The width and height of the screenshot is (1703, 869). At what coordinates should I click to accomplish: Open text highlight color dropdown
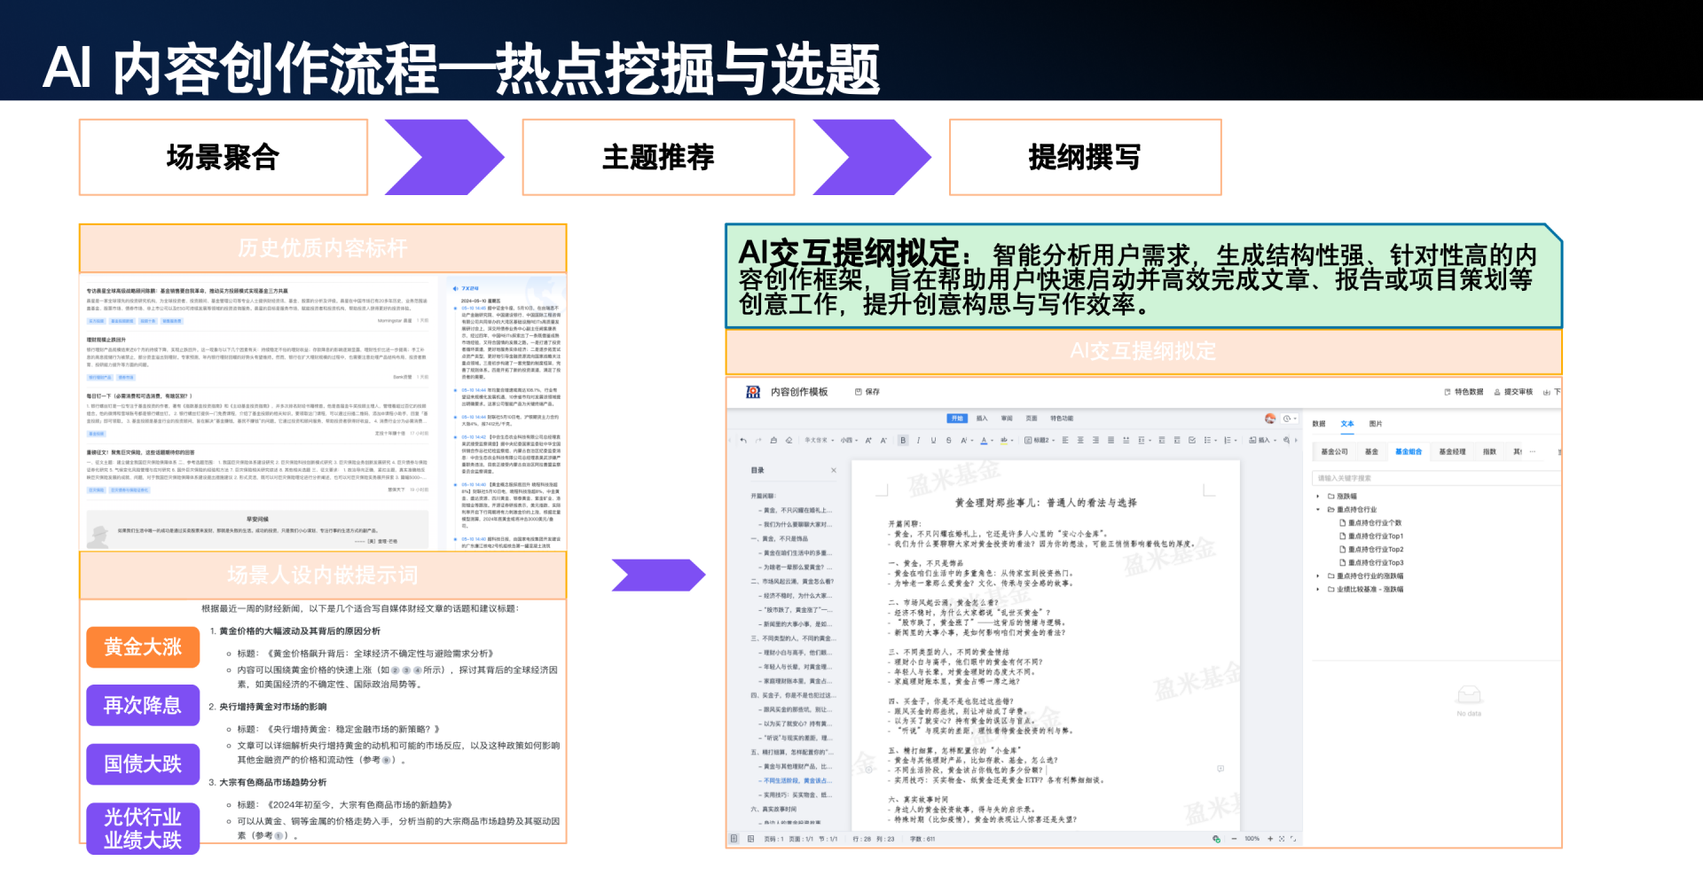[1007, 440]
